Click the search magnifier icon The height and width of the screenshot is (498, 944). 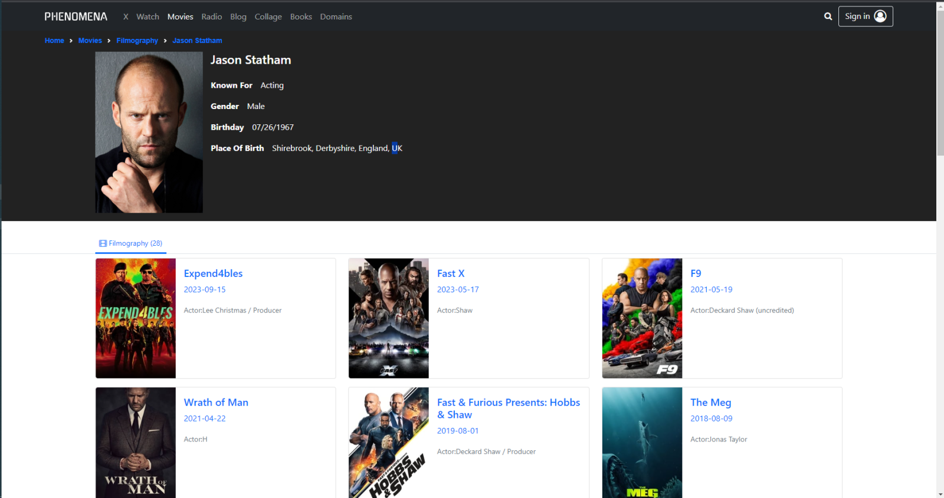828,17
